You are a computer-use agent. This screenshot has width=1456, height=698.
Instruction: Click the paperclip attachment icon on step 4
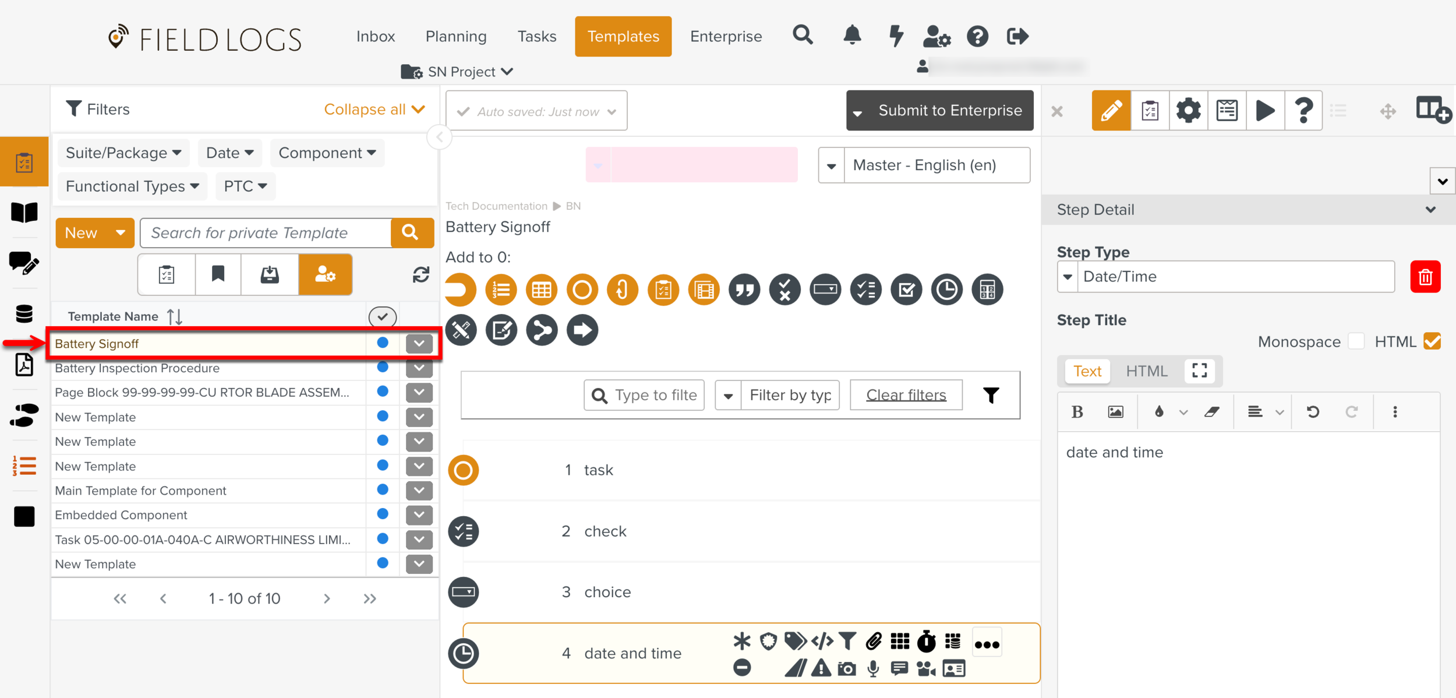[873, 641]
